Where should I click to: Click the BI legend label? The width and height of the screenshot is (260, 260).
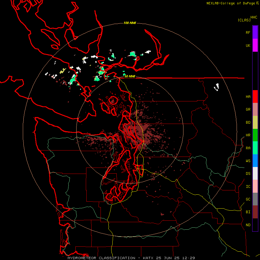click(x=248, y=212)
